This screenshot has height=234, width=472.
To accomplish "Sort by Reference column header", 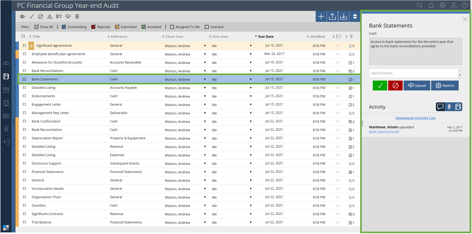I will click(x=119, y=36).
